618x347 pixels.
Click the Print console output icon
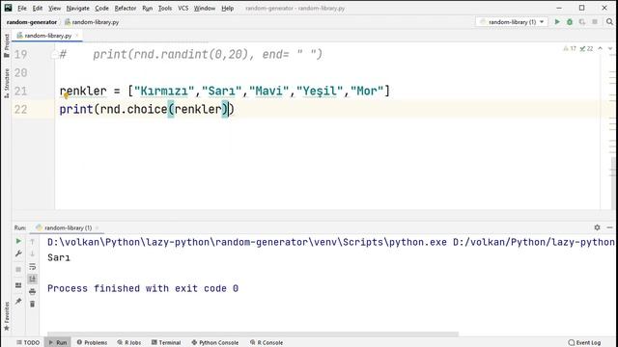point(32,291)
